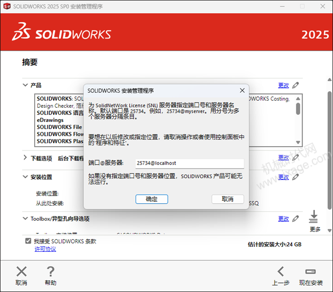Click the 估计的安装大小:24 GB text
The image size is (333, 292).
click(x=274, y=245)
